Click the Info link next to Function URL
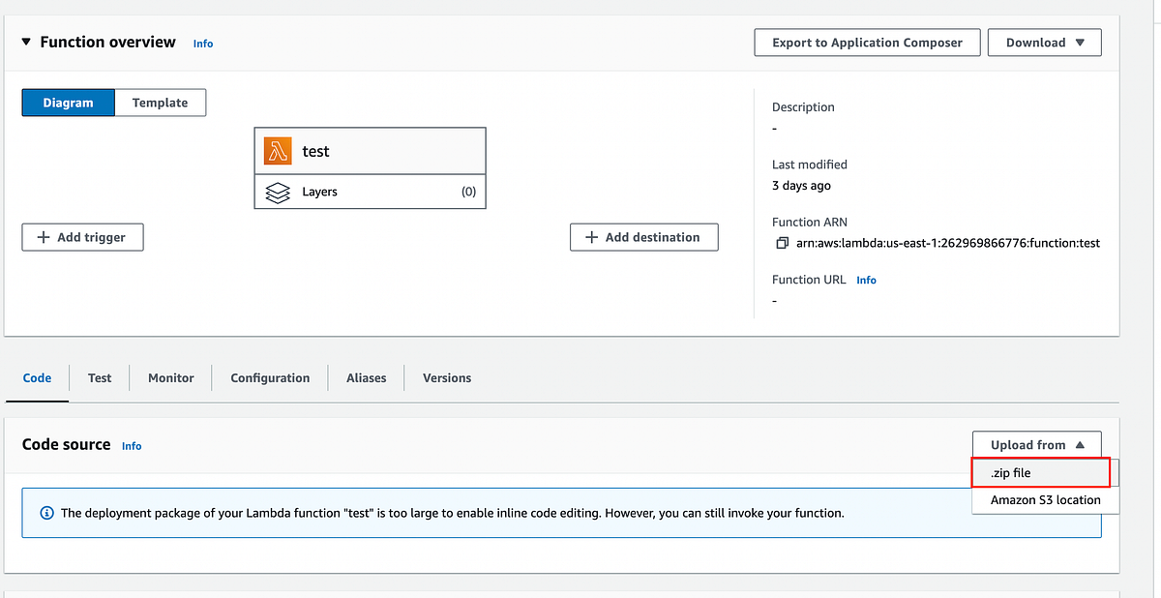 866,280
